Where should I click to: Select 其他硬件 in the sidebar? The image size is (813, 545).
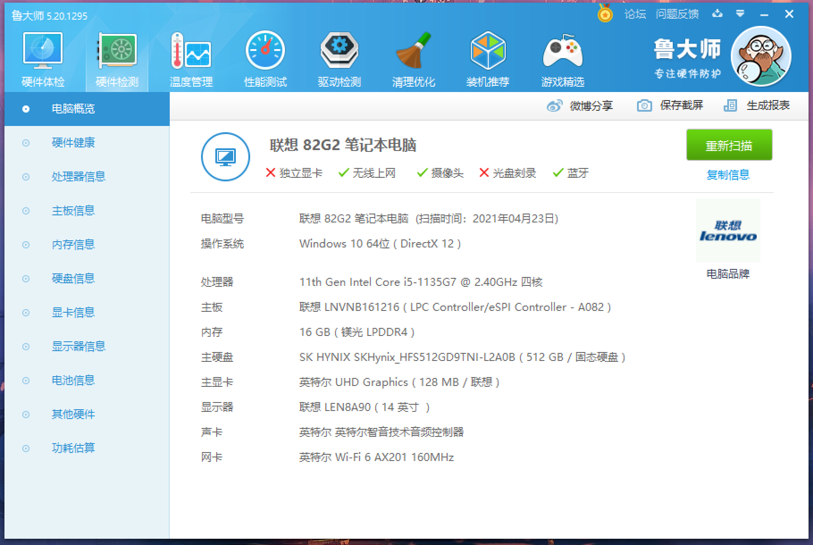pos(87,415)
